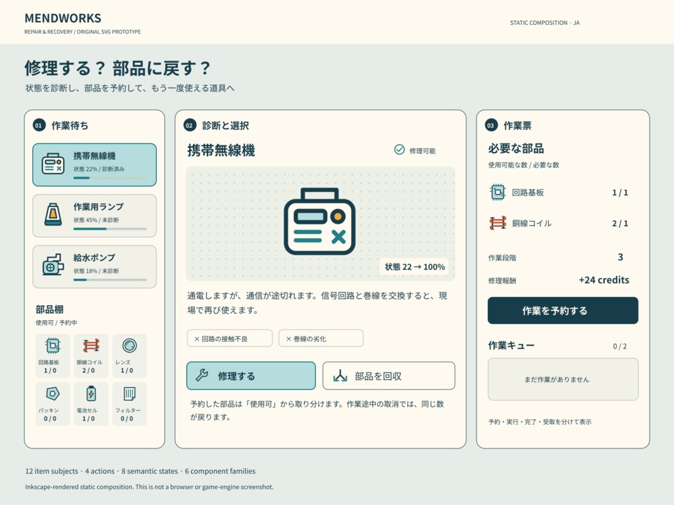Click the 作業票 panel heading
Viewport: 674px width, 505px height.
click(x=517, y=126)
